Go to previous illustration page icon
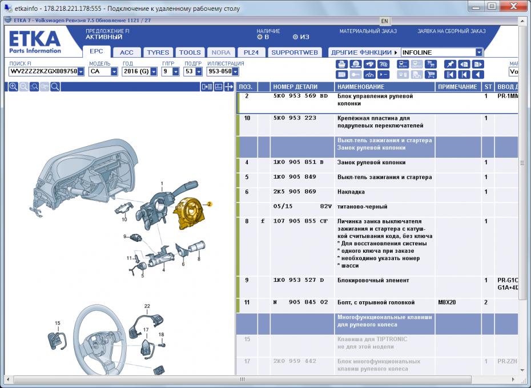The image size is (531, 388). pyautogui.click(x=464, y=64)
